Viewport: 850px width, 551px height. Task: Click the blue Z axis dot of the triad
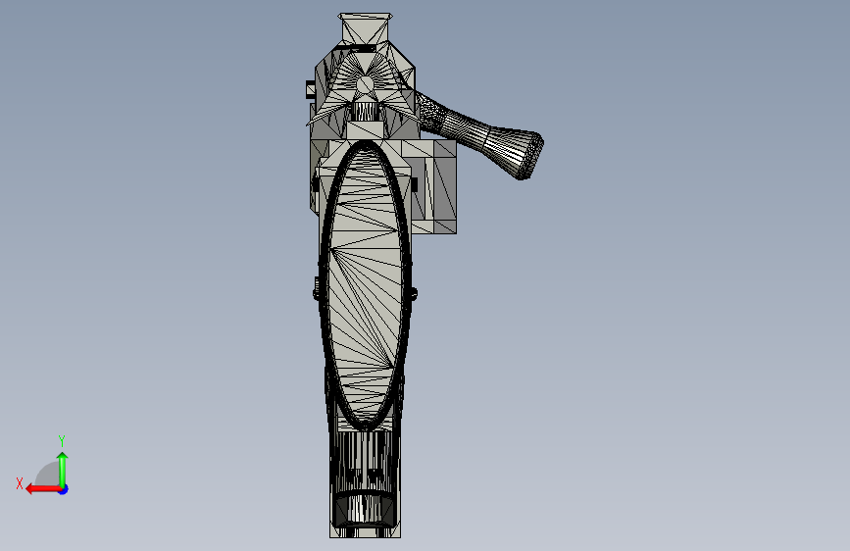coord(64,489)
